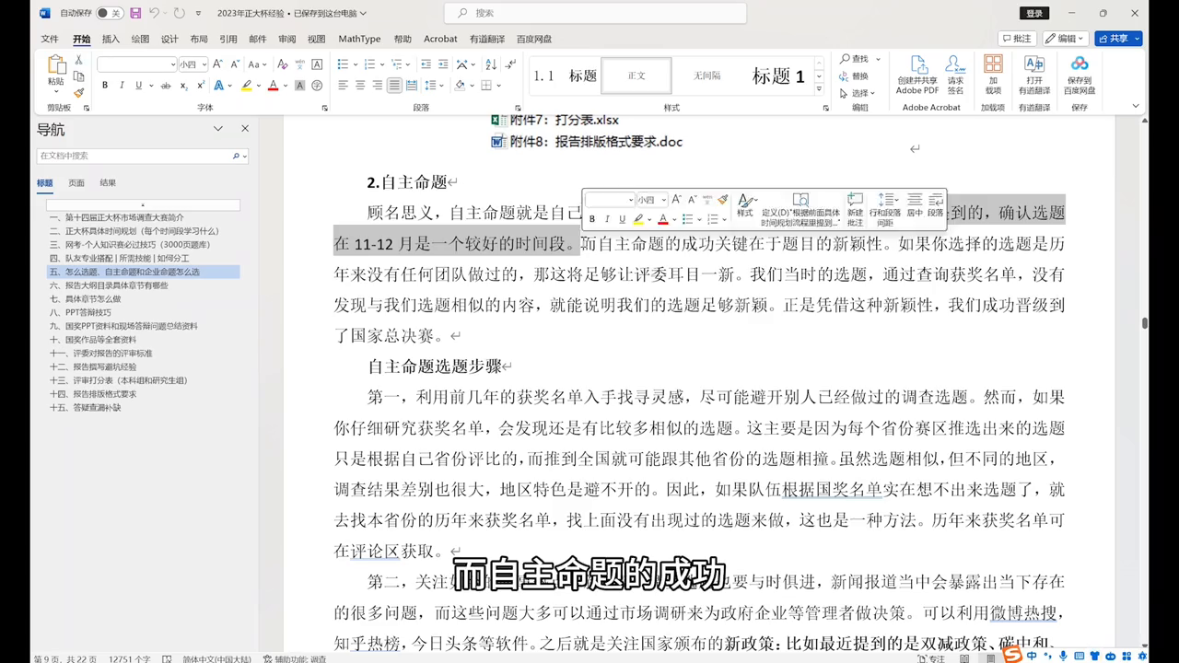The image size is (1179, 663).
Task: Open the ribbon underline style dropdown arrow
Action: (x=150, y=86)
